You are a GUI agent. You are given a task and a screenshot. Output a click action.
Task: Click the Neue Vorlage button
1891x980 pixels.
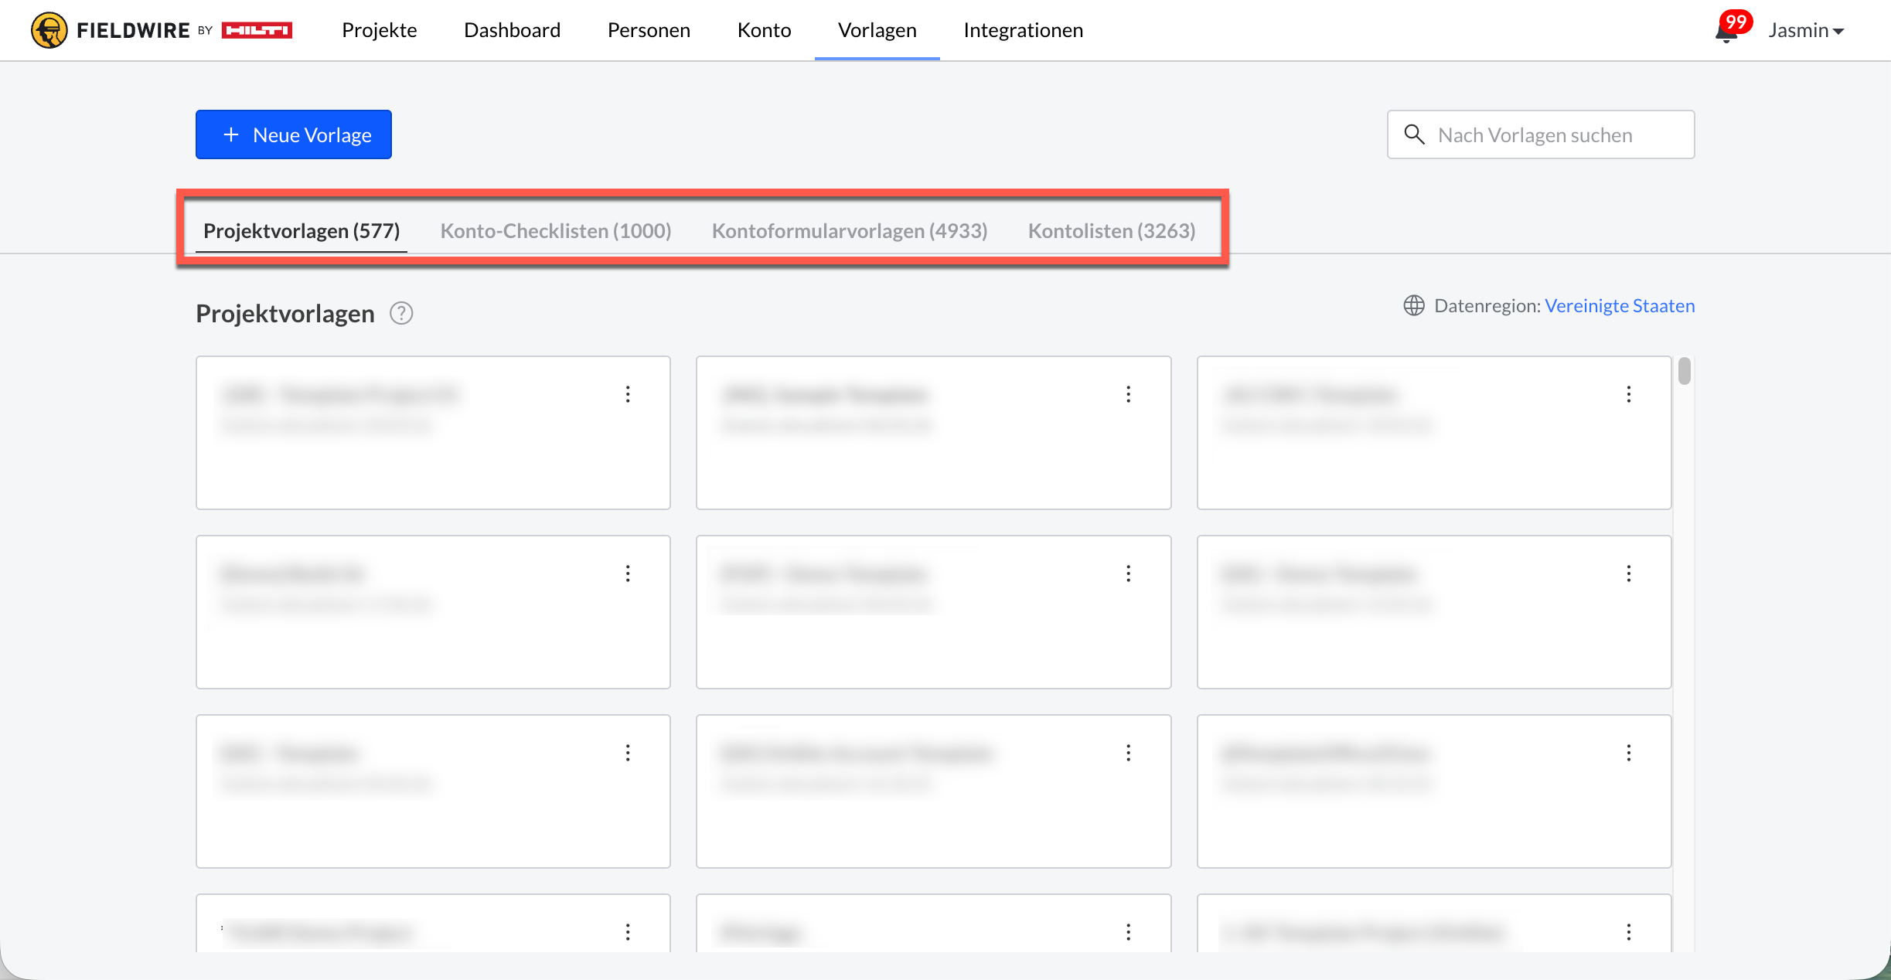(294, 135)
